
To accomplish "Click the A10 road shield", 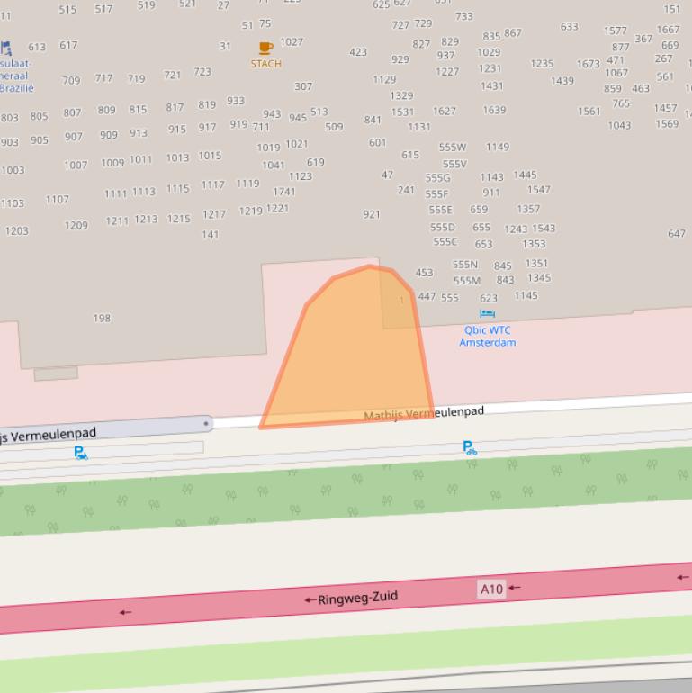I will click(491, 589).
